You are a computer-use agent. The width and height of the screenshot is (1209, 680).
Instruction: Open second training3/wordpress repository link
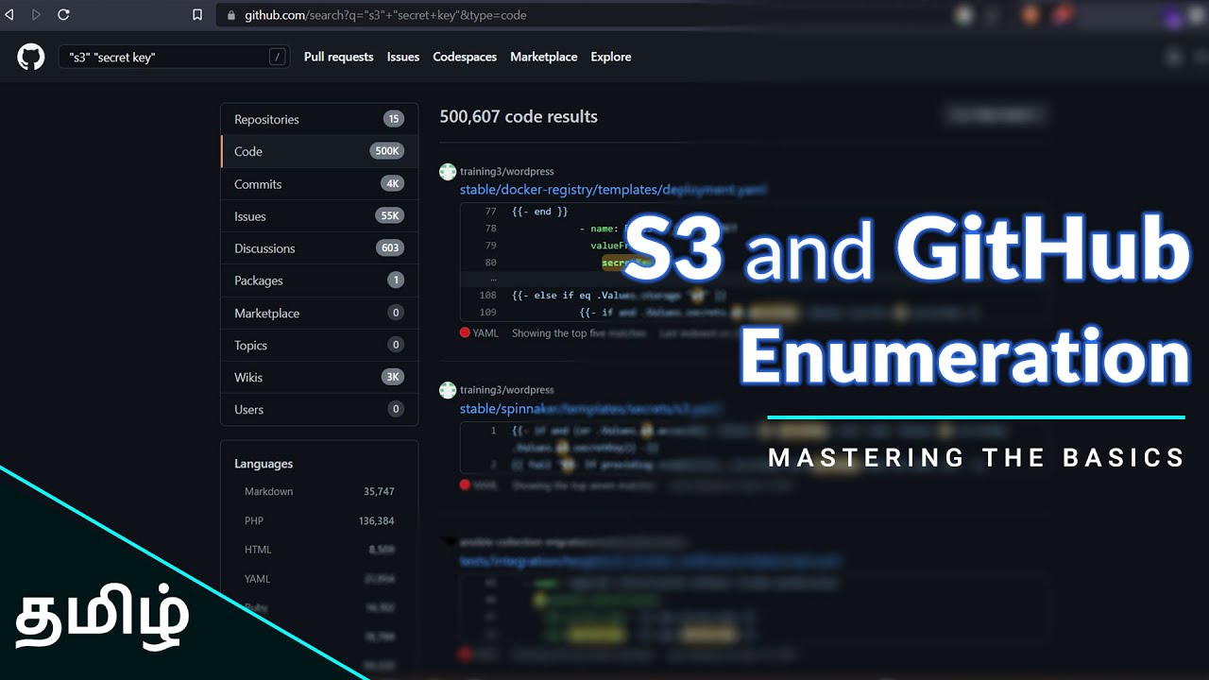(506, 390)
